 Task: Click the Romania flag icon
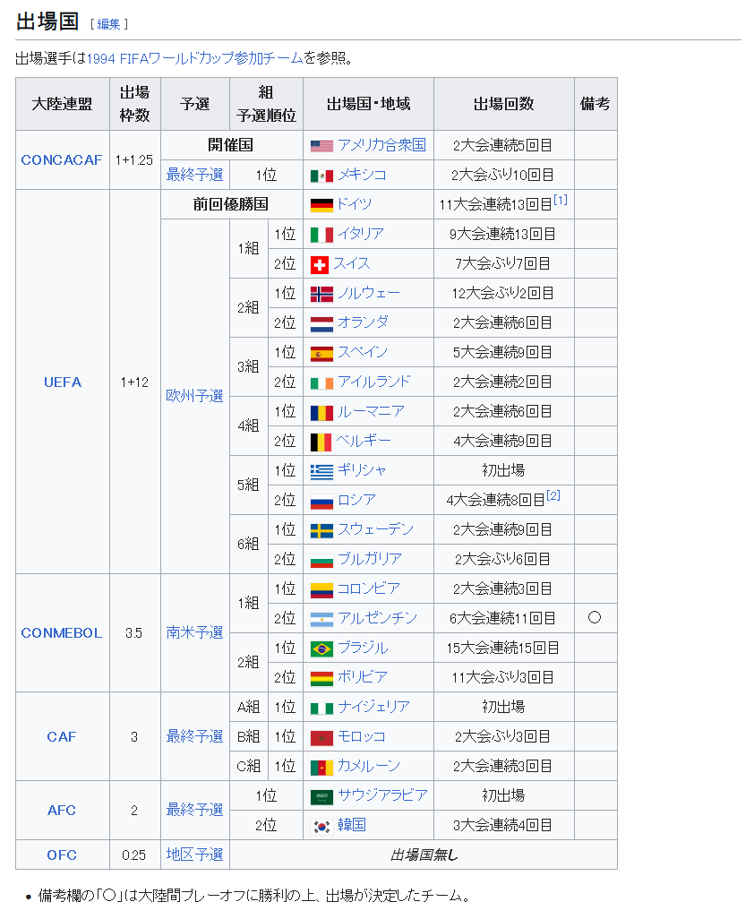tap(321, 412)
